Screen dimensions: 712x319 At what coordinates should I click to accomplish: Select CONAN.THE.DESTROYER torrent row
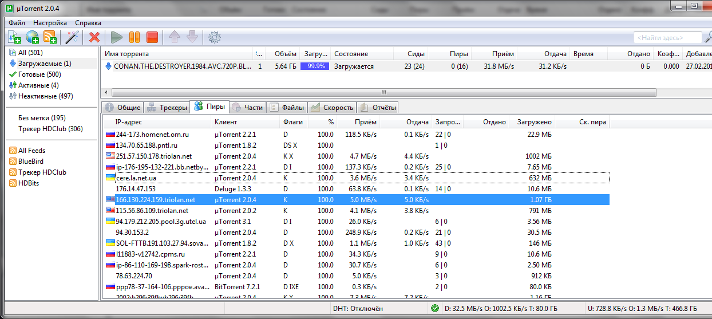406,66
